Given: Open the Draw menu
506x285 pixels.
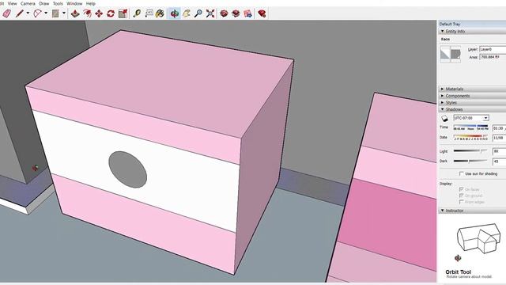Looking at the screenshot, I should click(x=44, y=3).
